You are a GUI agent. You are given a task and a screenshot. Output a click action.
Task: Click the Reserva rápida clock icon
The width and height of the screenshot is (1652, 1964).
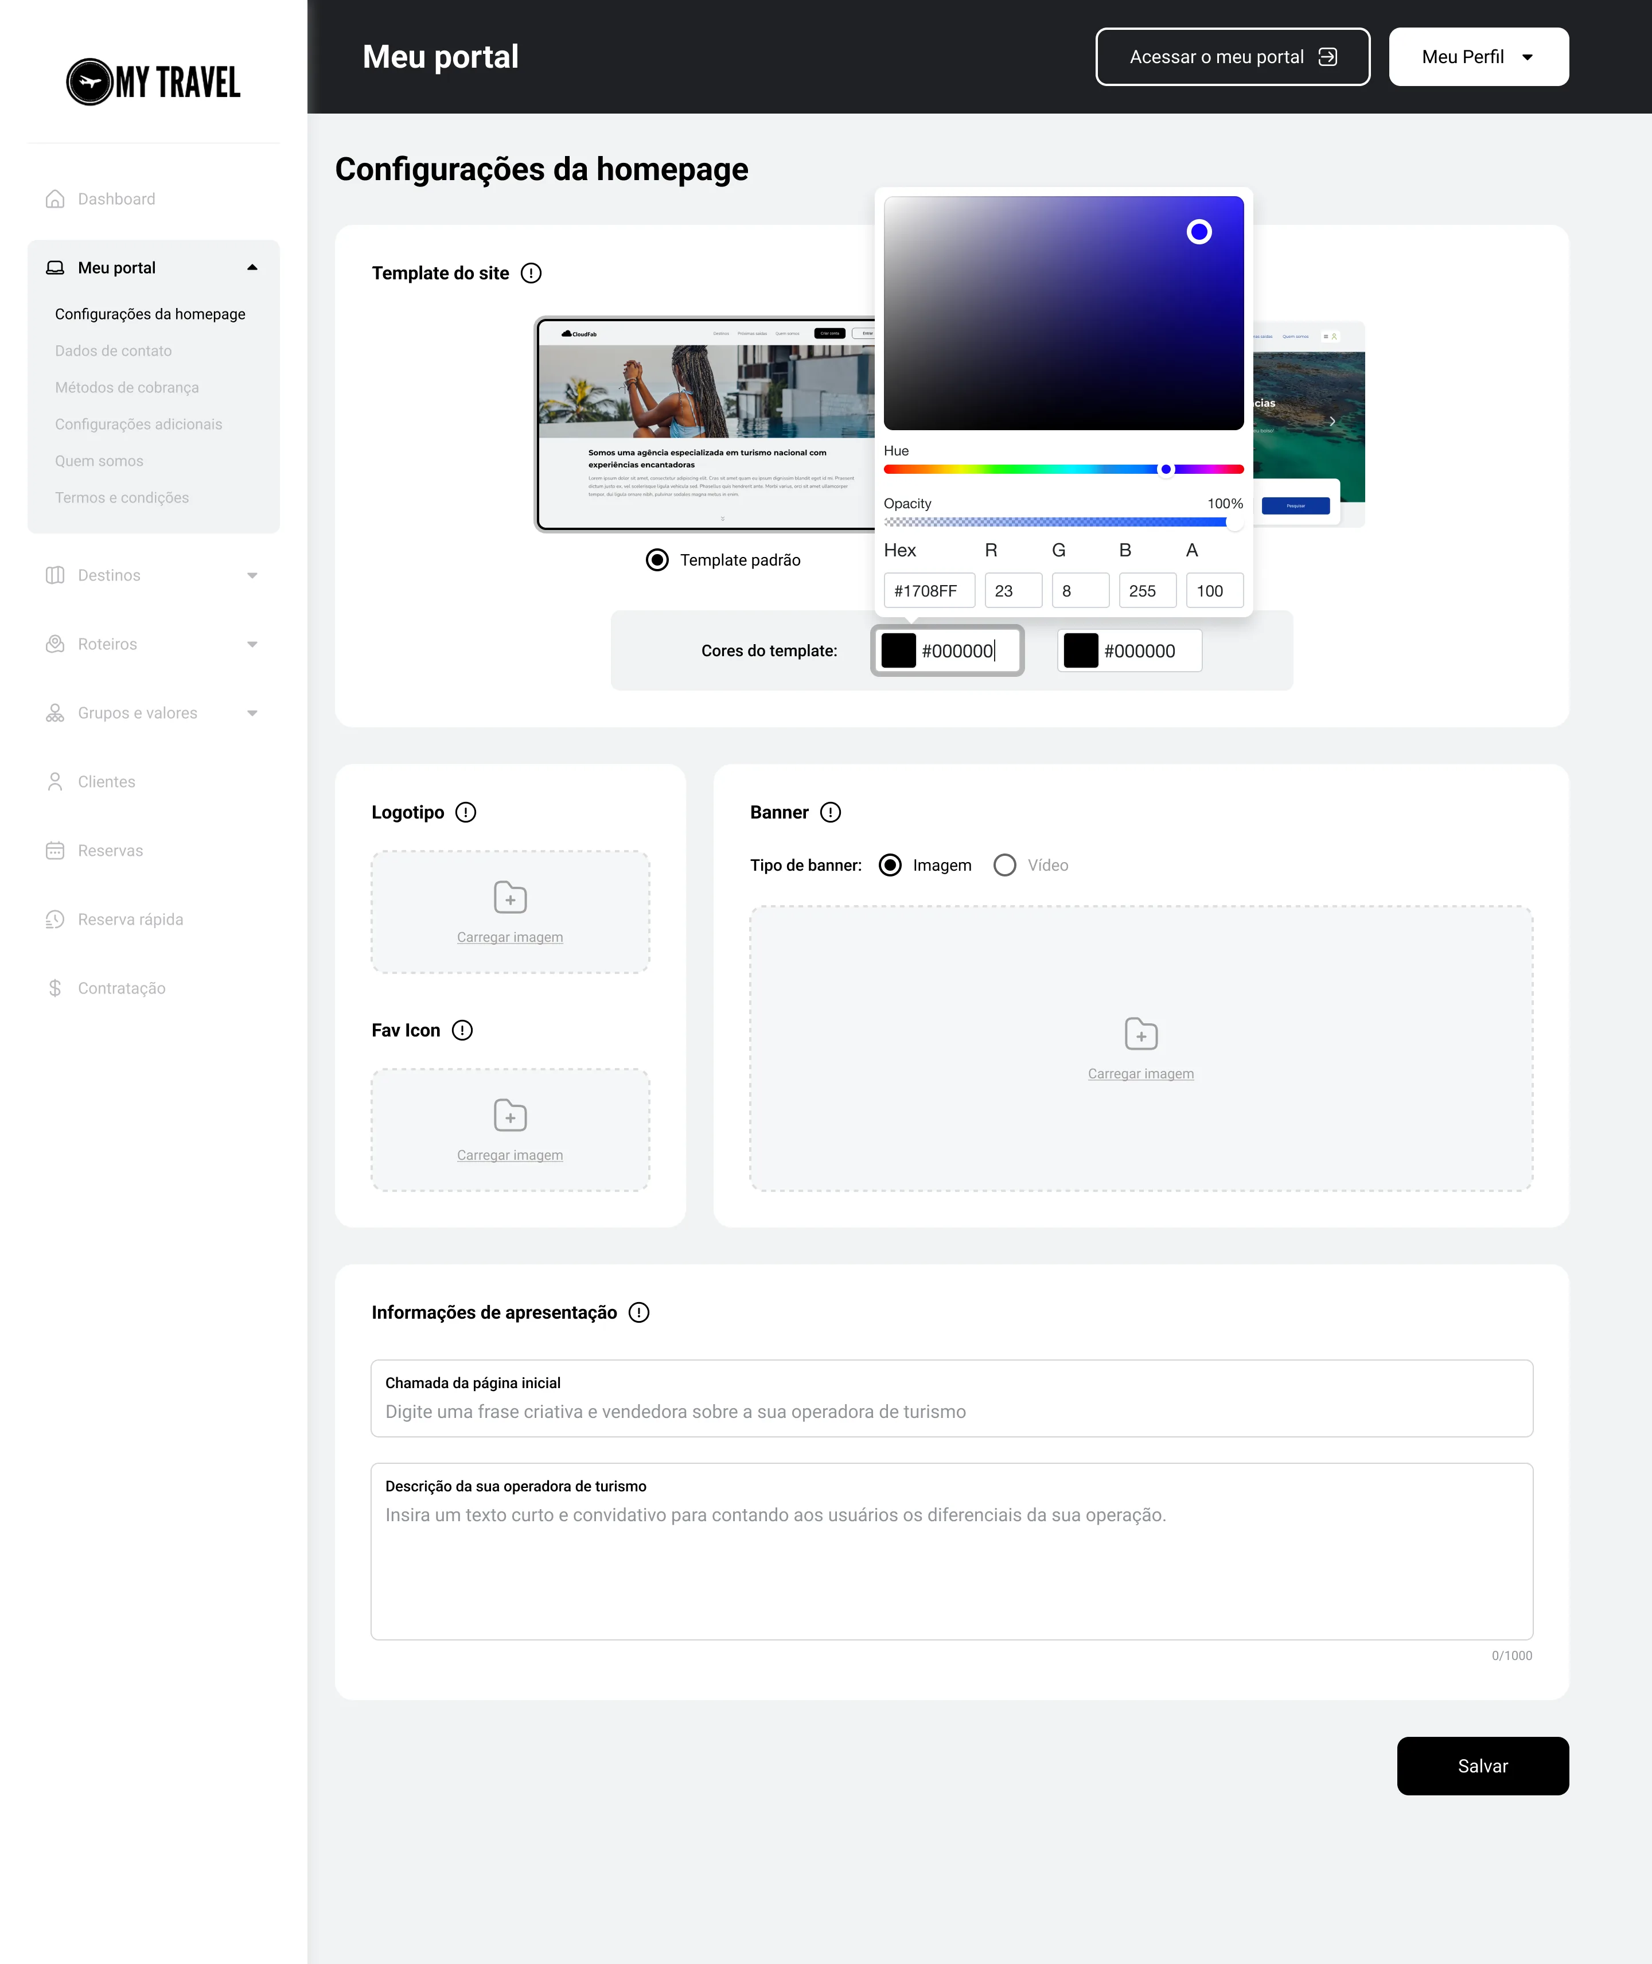coord(55,919)
